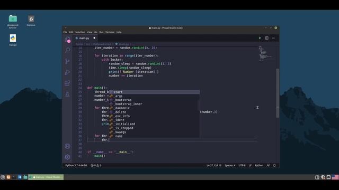This screenshot has width=339, height=190.
Task: Select the '_name' autocomplete suggestion
Action: tap(154, 136)
